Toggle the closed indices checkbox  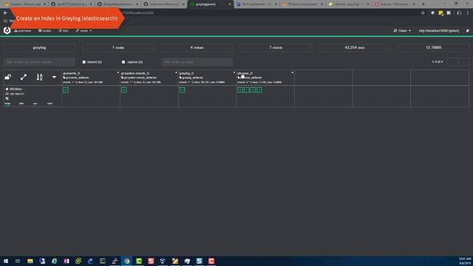(x=84, y=62)
